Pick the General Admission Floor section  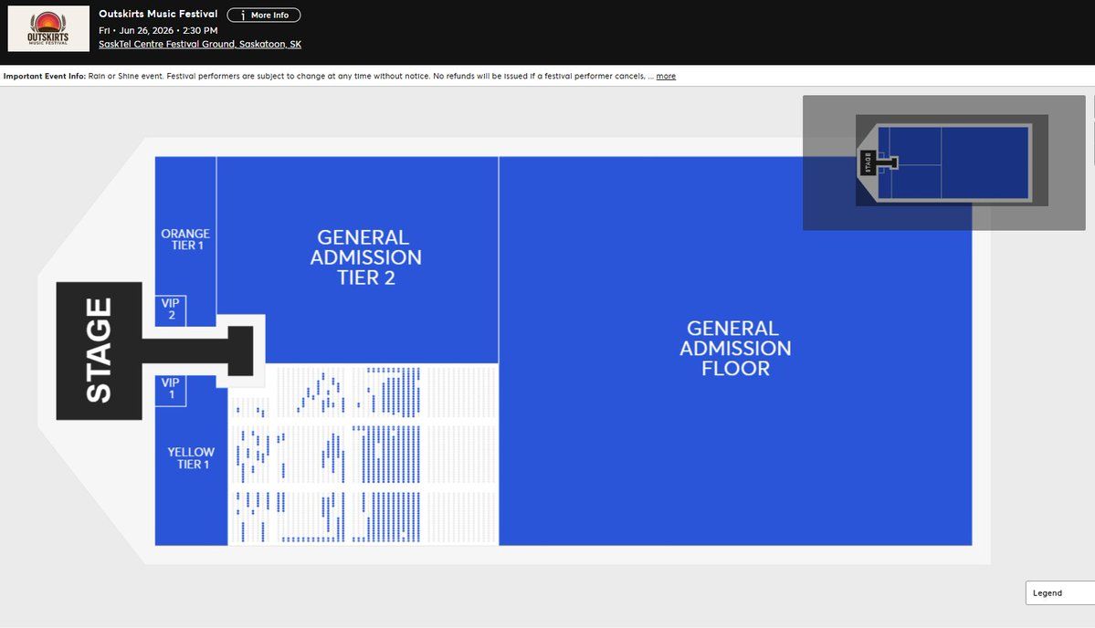coord(735,348)
